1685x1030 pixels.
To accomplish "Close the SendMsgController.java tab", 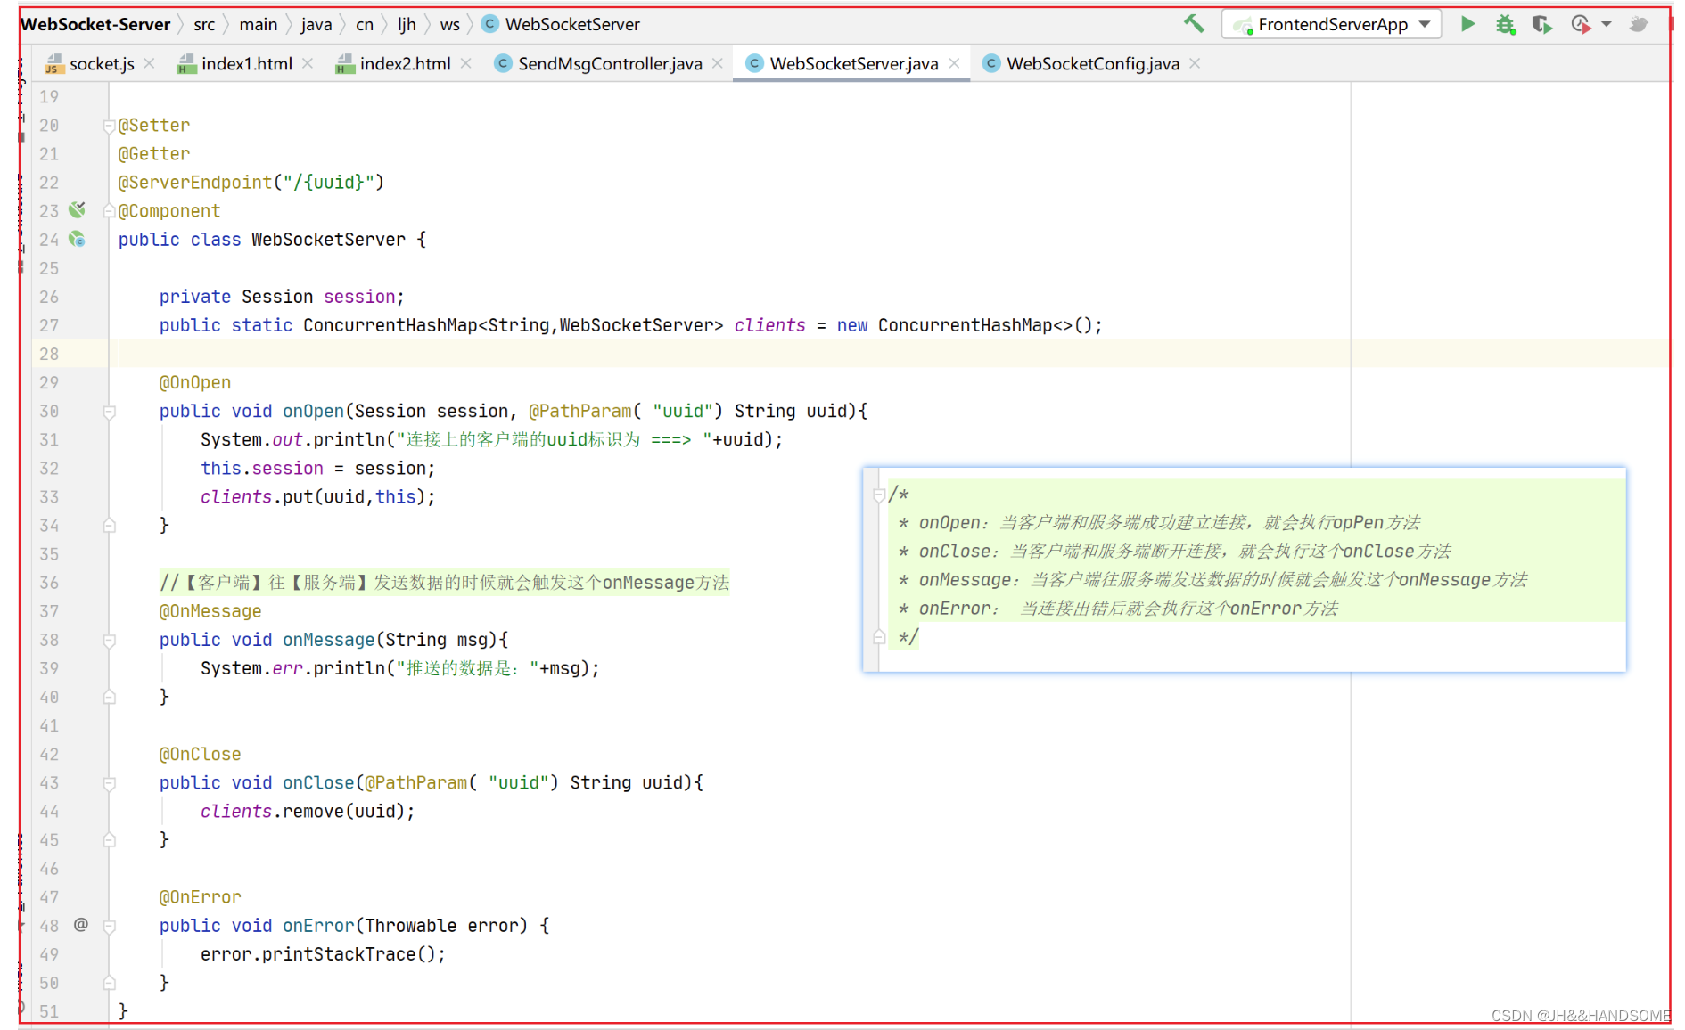I will (x=718, y=63).
